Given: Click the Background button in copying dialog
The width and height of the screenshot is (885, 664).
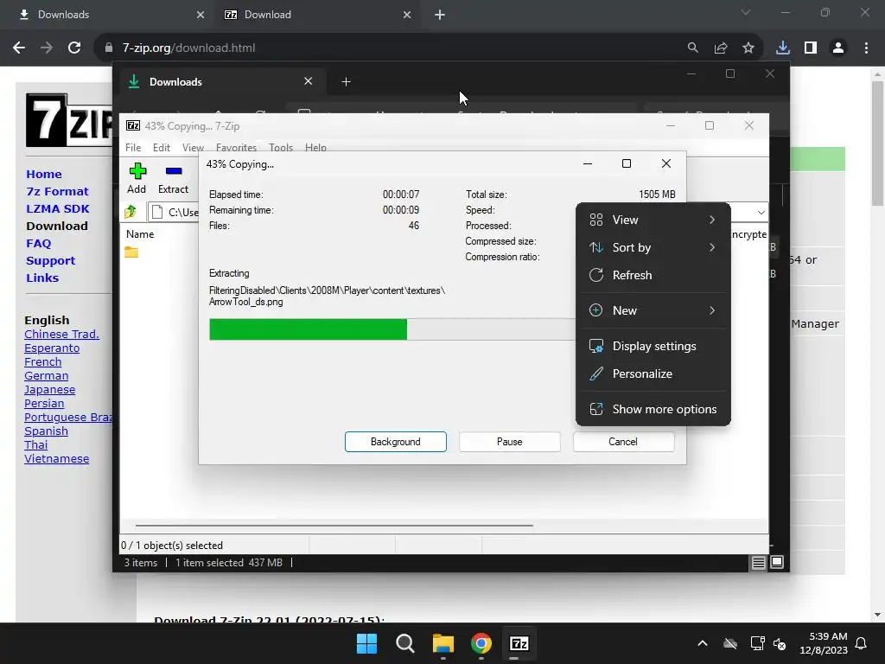Looking at the screenshot, I should pyautogui.click(x=396, y=442).
